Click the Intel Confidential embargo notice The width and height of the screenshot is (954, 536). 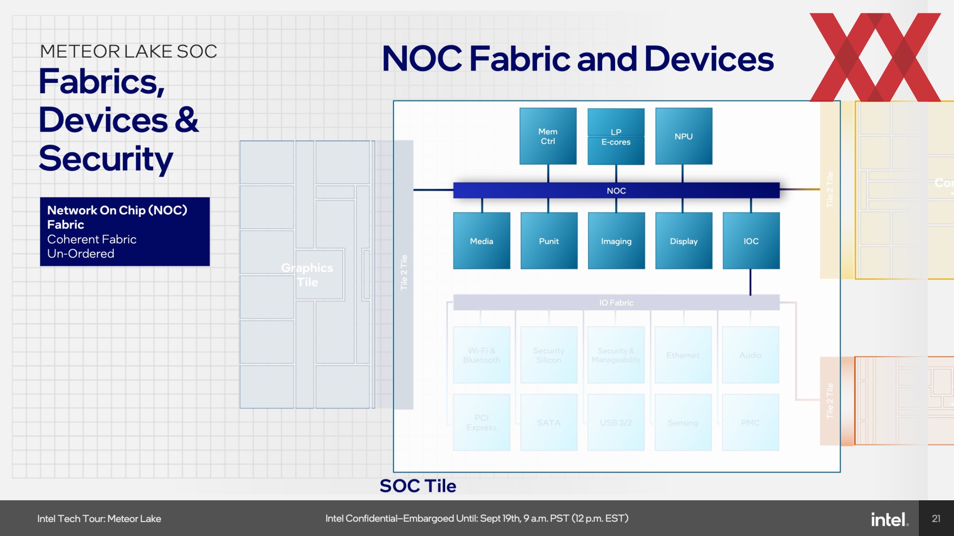477,519
